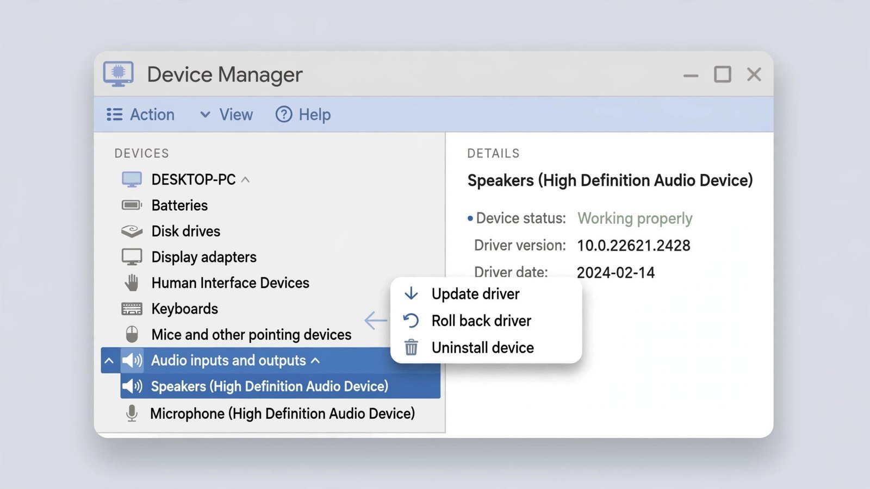This screenshot has height=489, width=870.
Task: Select Mice and other pointing devices
Action: coord(251,335)
